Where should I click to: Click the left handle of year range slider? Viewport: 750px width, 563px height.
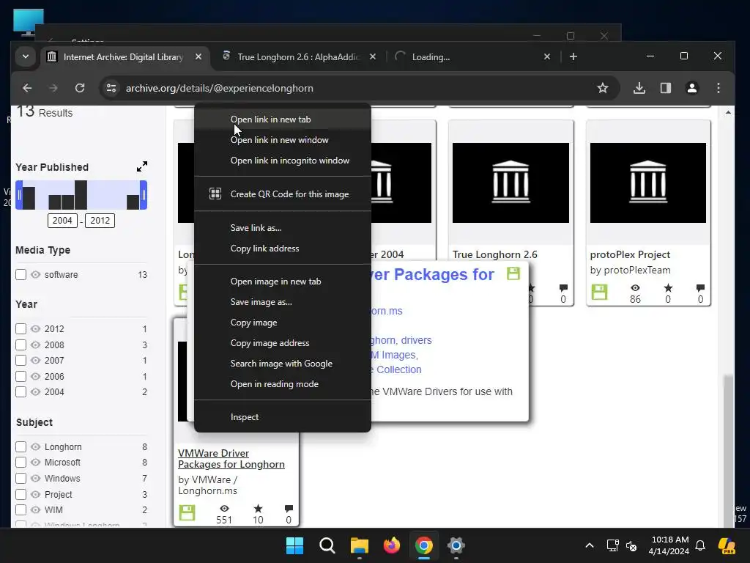point(19,195)
